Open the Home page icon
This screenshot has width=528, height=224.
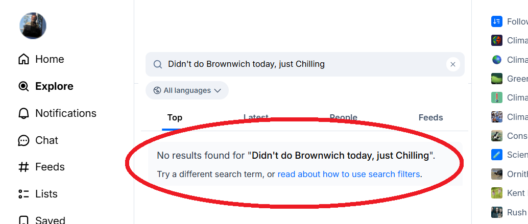23,59
